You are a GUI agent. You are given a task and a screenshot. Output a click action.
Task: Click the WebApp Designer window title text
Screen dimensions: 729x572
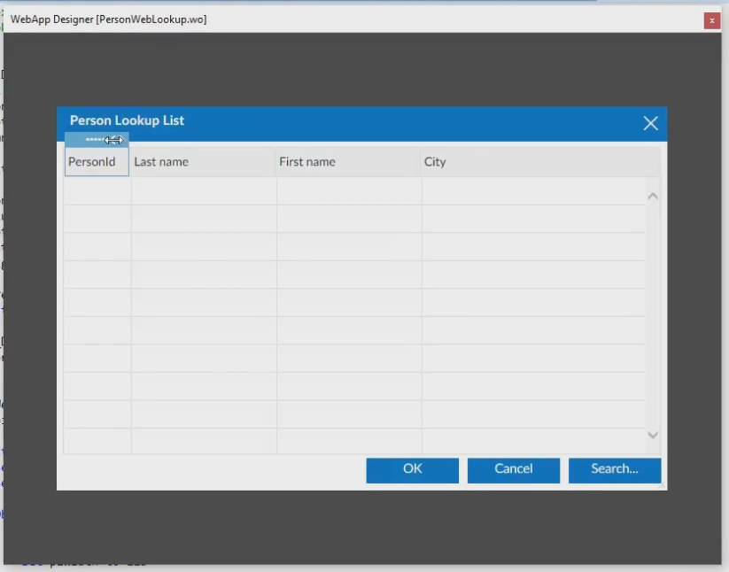click(109, 19)
